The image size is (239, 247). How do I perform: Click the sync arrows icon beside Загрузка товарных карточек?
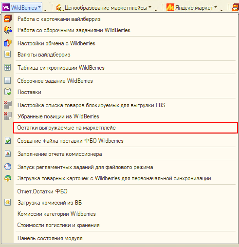[8, 178]
